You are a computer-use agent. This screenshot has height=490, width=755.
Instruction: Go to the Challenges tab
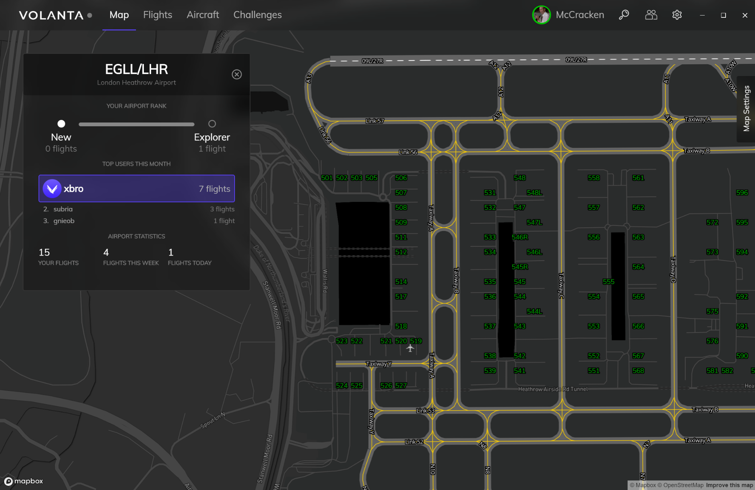tap(257, 15)
